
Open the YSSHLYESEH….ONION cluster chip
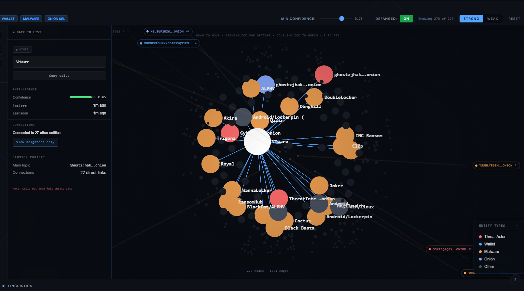[496, 165]
